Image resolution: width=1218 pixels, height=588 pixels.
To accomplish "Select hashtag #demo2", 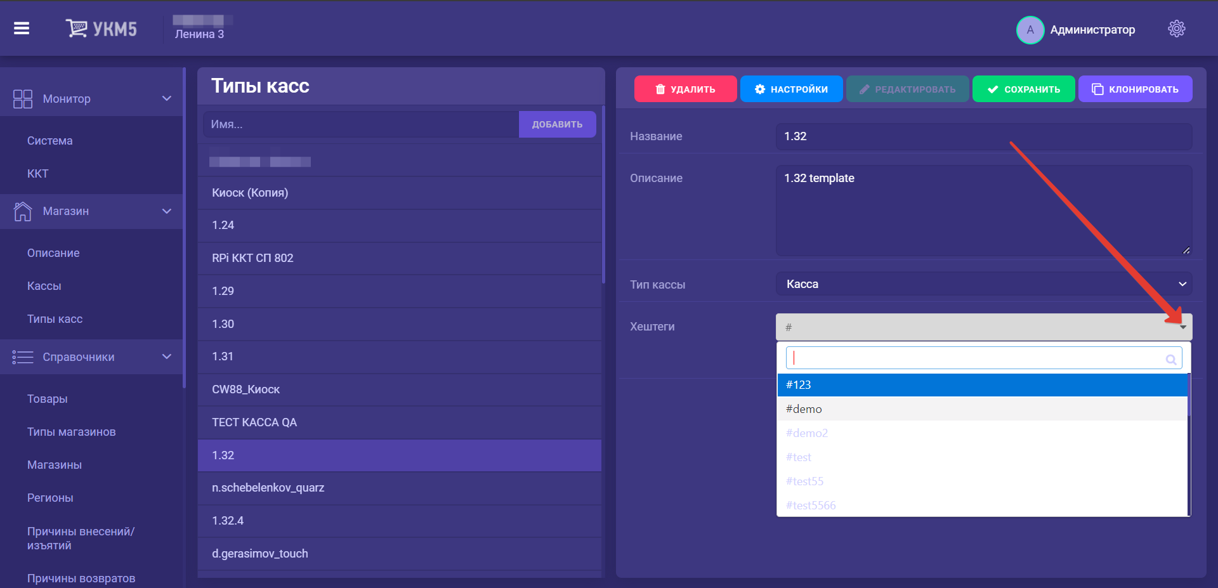I will point(982,433).
